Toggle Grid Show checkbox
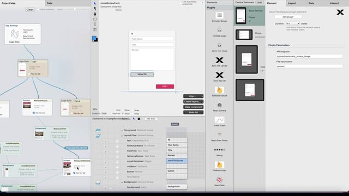Screen dimensions: 349x196 click(123, 110)
